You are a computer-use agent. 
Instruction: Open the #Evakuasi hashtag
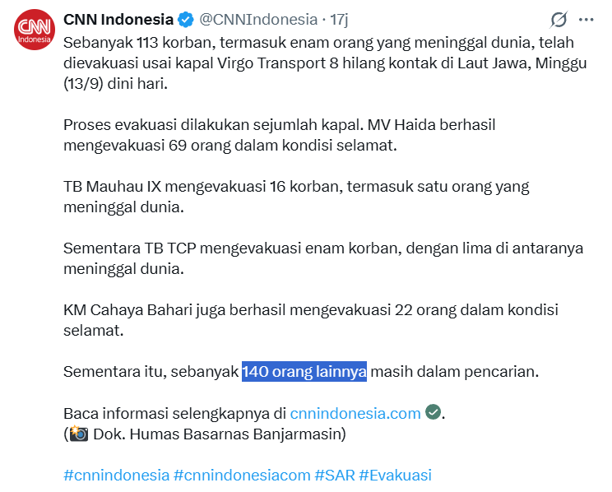pos(396,476)
